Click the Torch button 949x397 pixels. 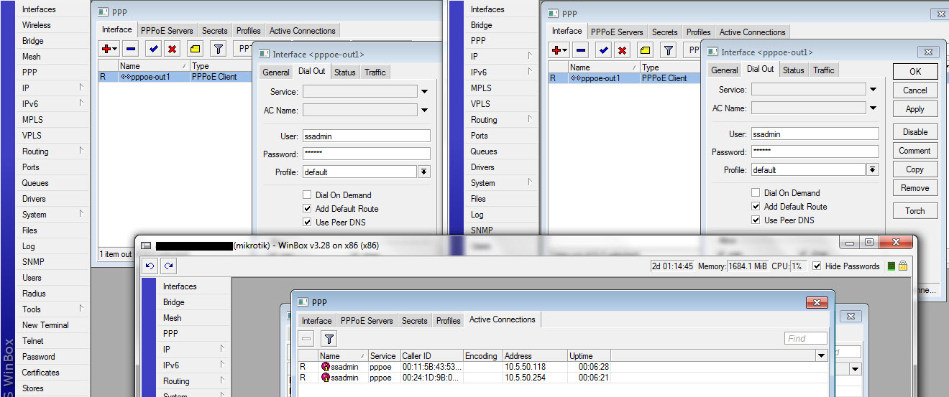[915, 211]
